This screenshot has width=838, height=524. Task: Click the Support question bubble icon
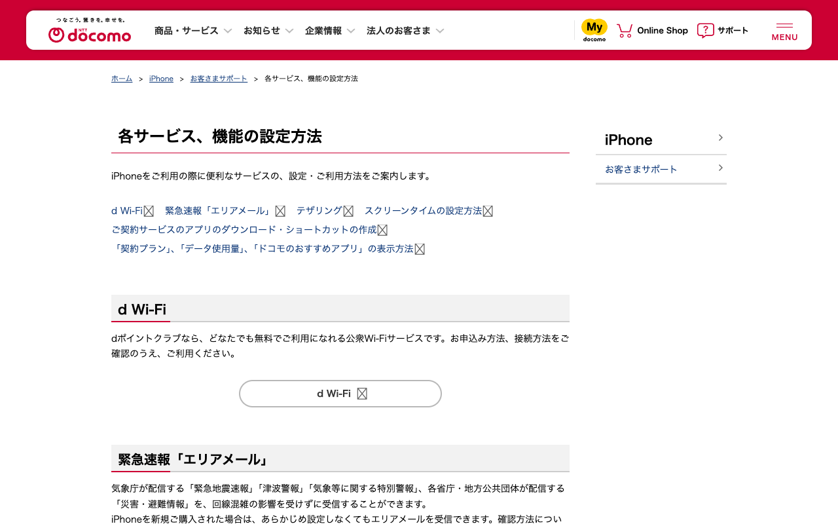click(705, 31)
